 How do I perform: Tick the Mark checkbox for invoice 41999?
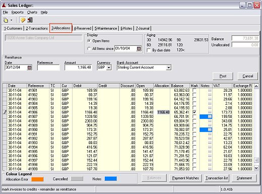click(194, 169)
